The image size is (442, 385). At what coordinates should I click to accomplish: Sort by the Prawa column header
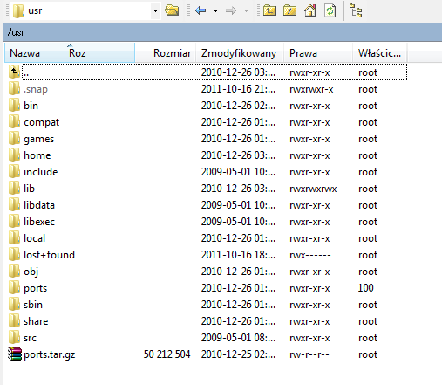click(x=318, y=53)
